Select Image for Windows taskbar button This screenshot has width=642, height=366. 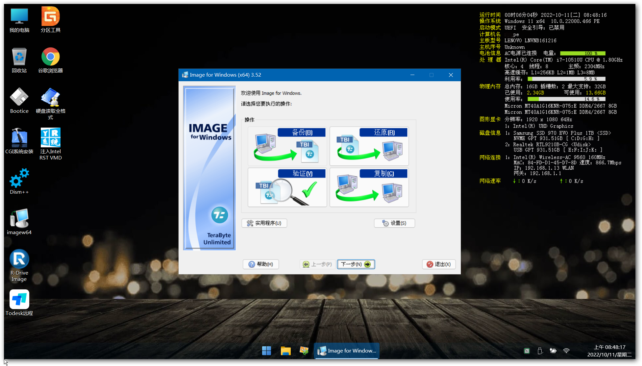coord(347,351)
